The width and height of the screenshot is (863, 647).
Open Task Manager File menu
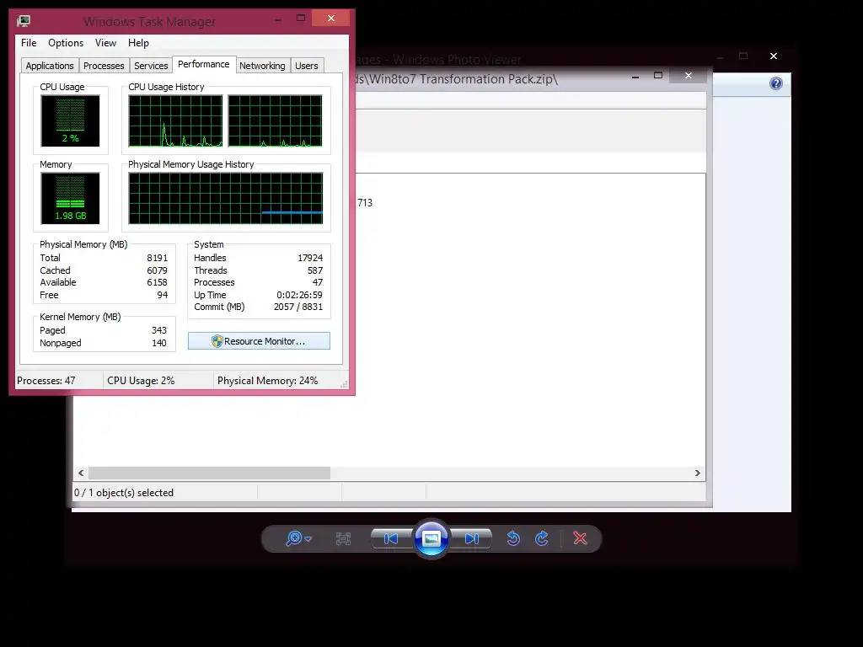[x=29, y=43]
